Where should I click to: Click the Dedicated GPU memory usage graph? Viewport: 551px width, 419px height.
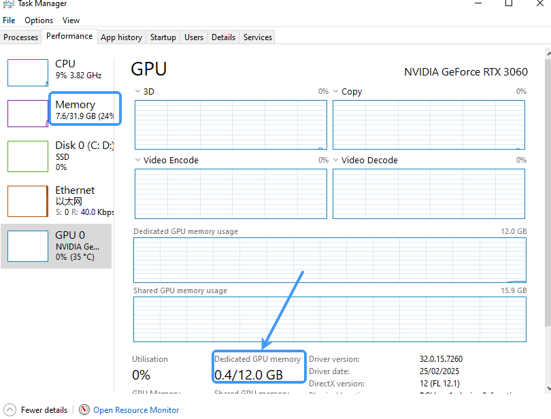tap(330, 260)
